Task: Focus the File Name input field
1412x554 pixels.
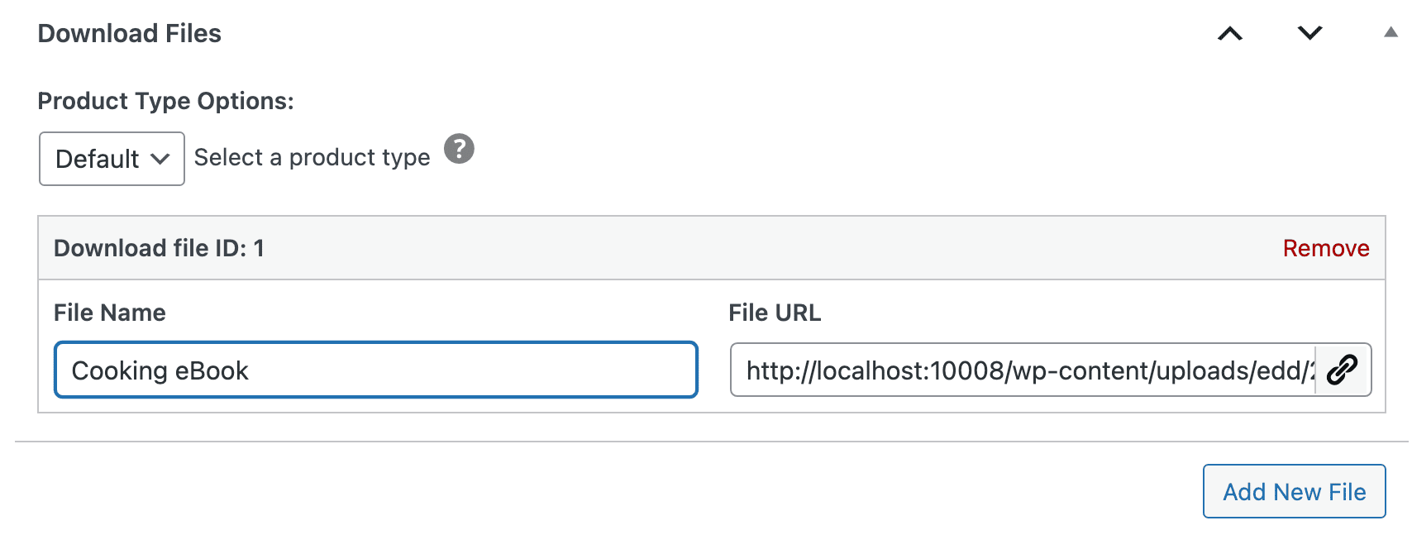Action: click(376, 370)
